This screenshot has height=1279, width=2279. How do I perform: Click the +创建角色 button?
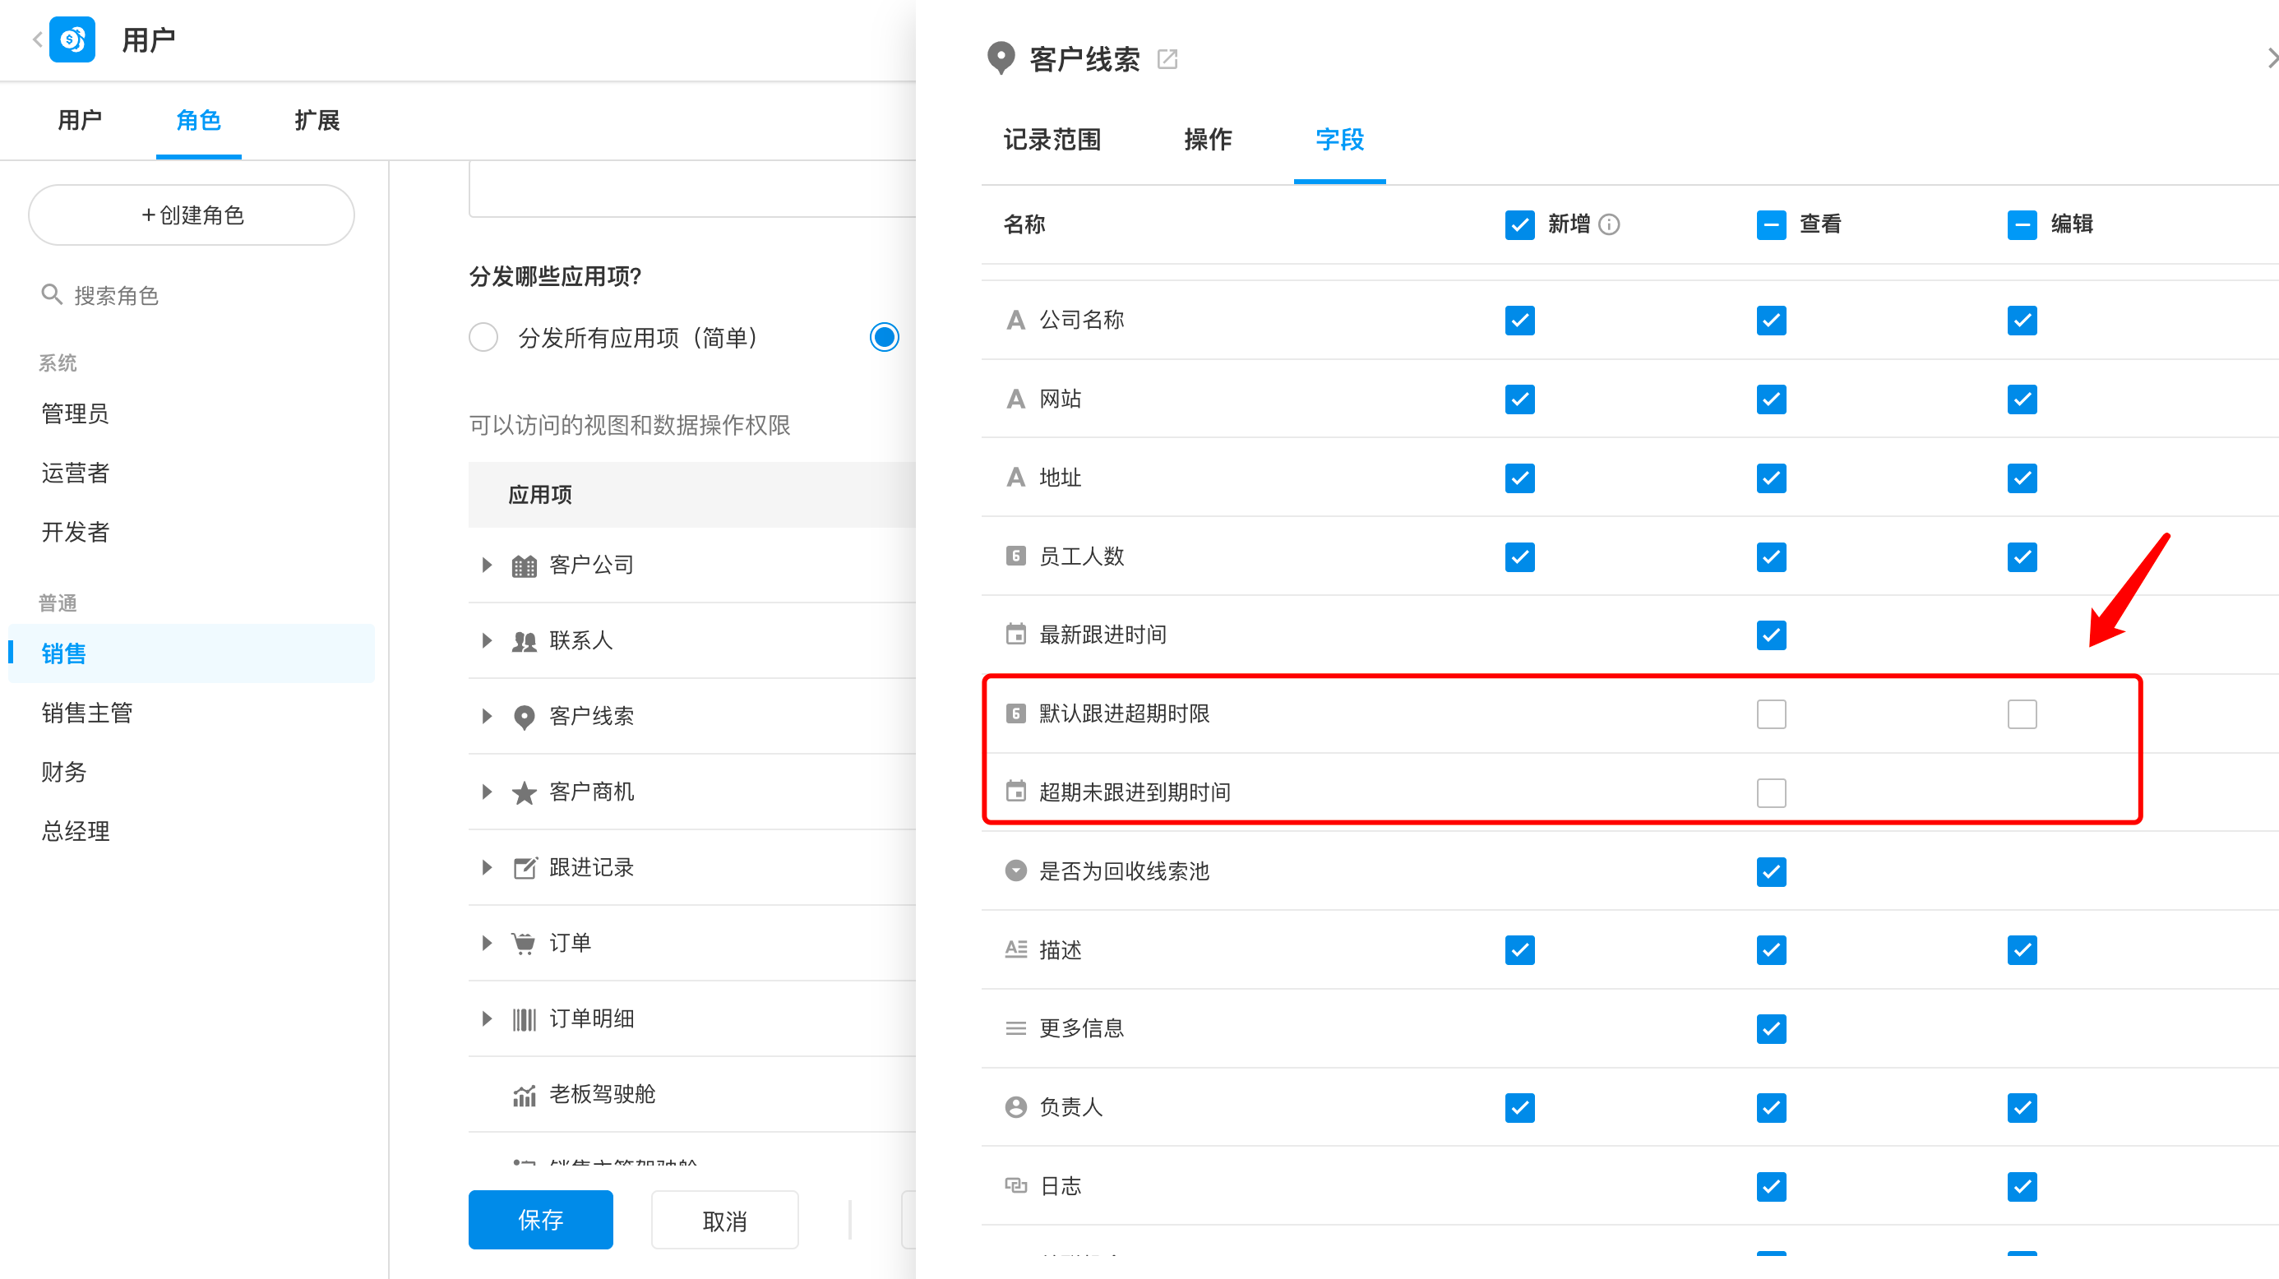(192, 215)
